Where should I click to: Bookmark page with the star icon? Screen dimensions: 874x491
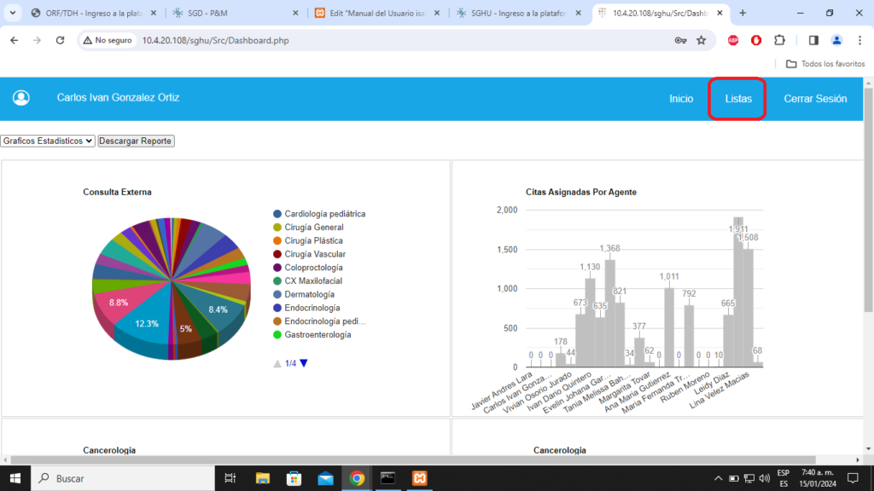click(x=701, y=40)
